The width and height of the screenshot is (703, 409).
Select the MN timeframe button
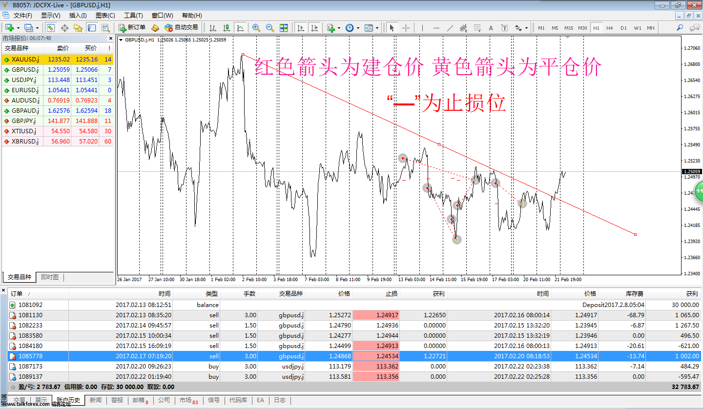click(x=651, y=28)
